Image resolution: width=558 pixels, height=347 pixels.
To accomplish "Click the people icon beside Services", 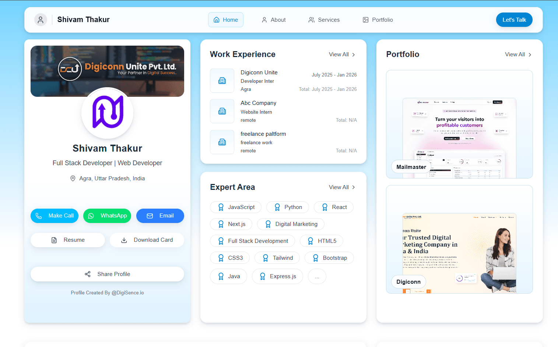I will click(x=312, y=20).
